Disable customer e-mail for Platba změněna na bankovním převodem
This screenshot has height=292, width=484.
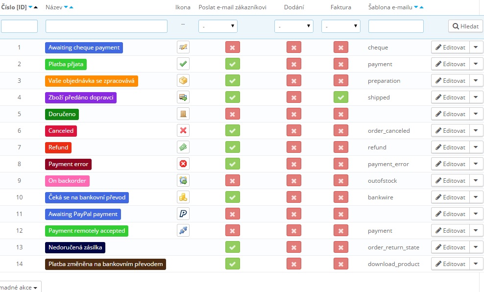(x=232, y=264)
